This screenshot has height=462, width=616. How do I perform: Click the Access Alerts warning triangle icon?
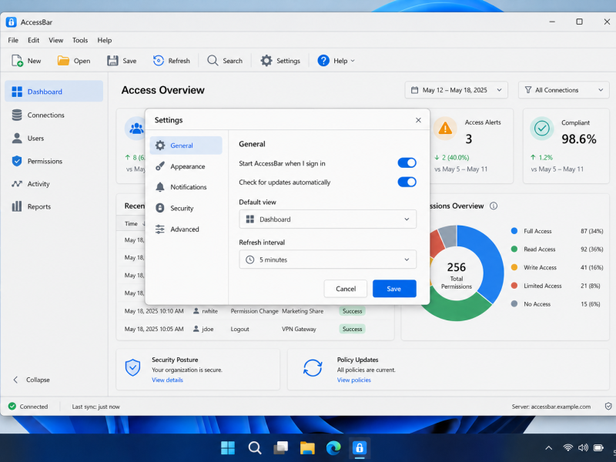click(445, 128)
